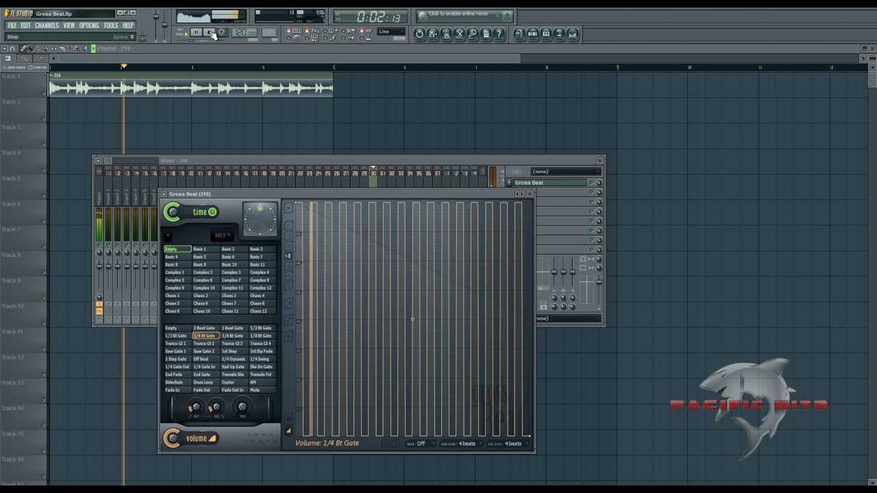Select the Complex 4 time preset
Screen dimensions: 877x493
[x=262, y=273]
